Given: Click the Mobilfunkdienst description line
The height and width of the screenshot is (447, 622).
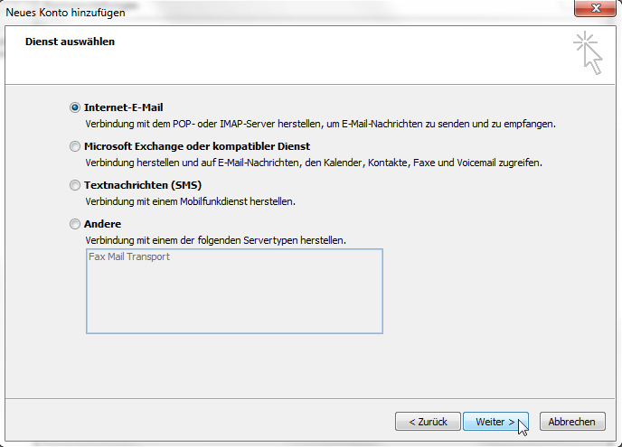Looking at the screenshot, I should point(191,201).
